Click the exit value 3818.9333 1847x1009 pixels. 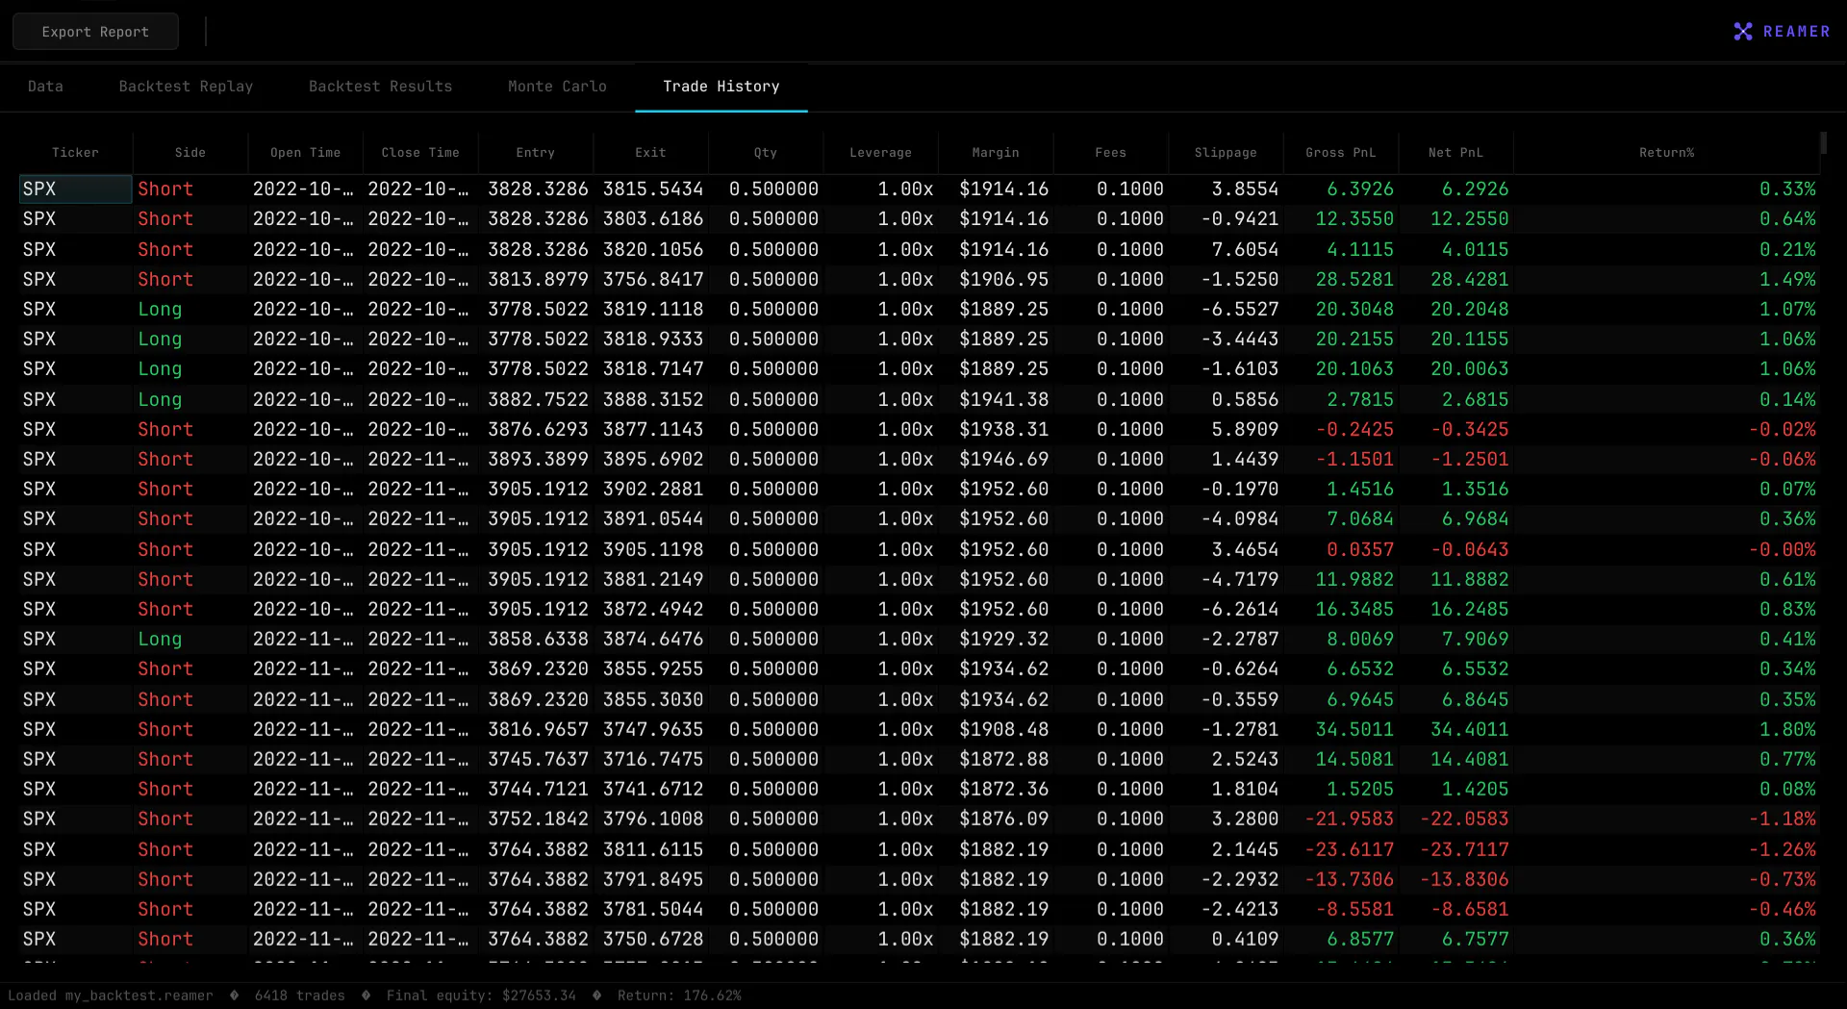pos(653,339)
